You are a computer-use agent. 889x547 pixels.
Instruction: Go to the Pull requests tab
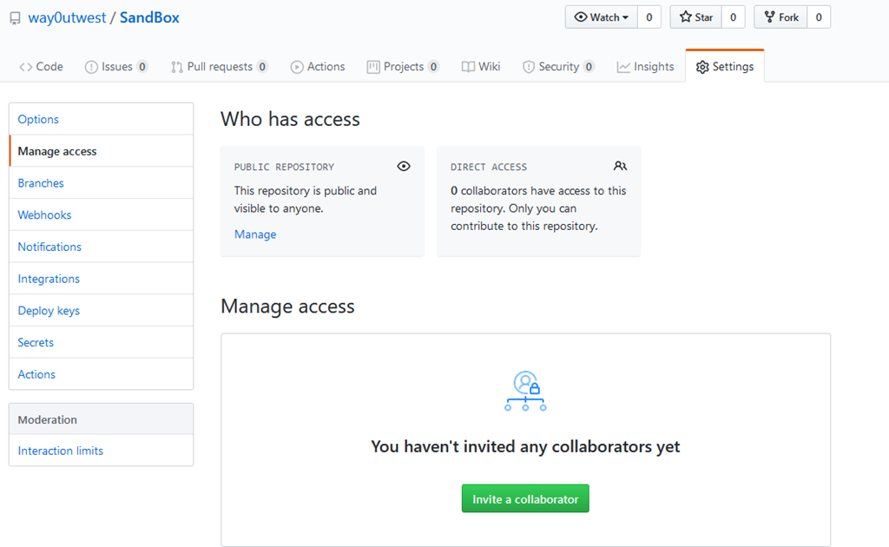coord(219,67)
